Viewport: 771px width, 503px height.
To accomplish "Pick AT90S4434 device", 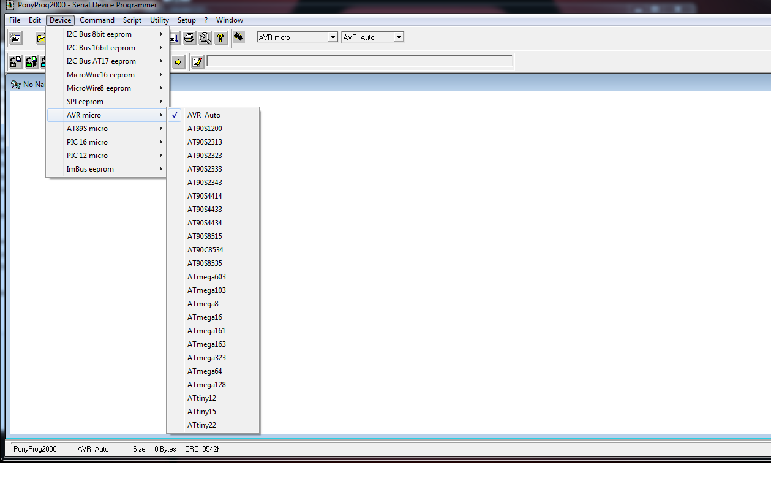I will (213, 223).
